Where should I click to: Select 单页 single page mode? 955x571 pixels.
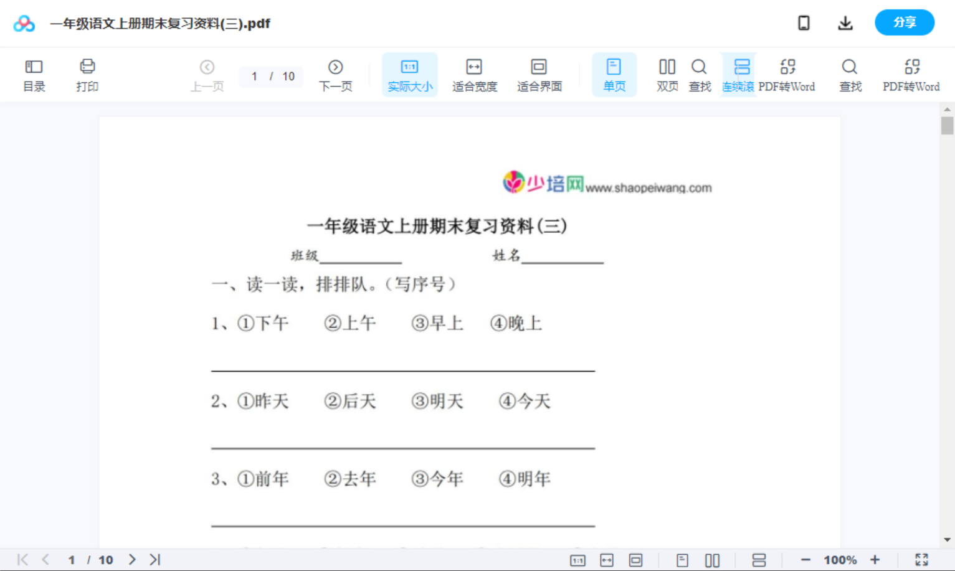pyautogui.click(x=614, y=74)
